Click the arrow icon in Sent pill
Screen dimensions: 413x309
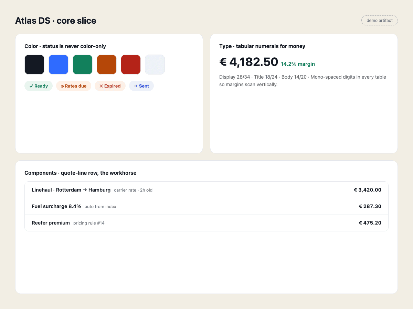pos(136,86)
